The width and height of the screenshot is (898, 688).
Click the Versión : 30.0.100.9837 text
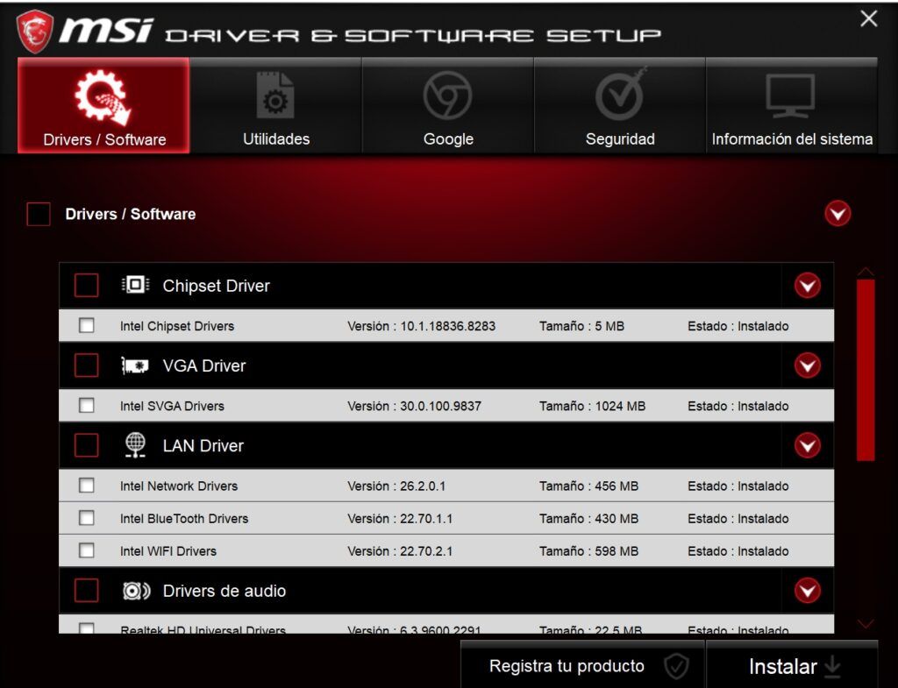click(x=414, y=407)
